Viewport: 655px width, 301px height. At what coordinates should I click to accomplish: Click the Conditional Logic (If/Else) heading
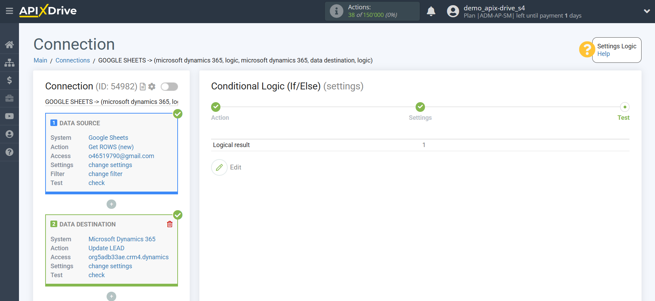[x=266, y=86]
